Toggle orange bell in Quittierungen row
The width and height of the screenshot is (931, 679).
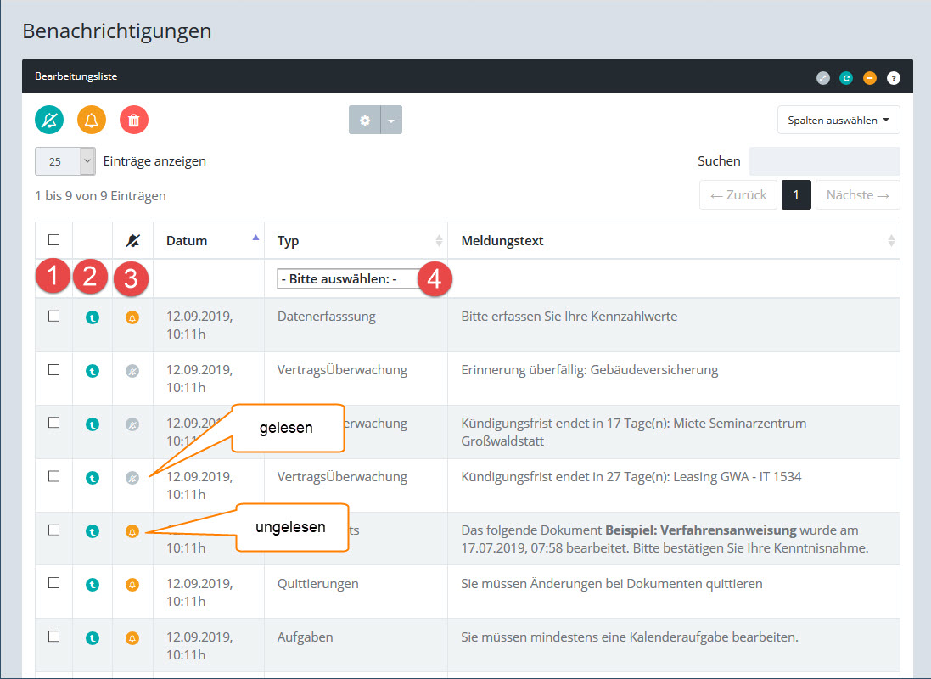tap(132, 585)
